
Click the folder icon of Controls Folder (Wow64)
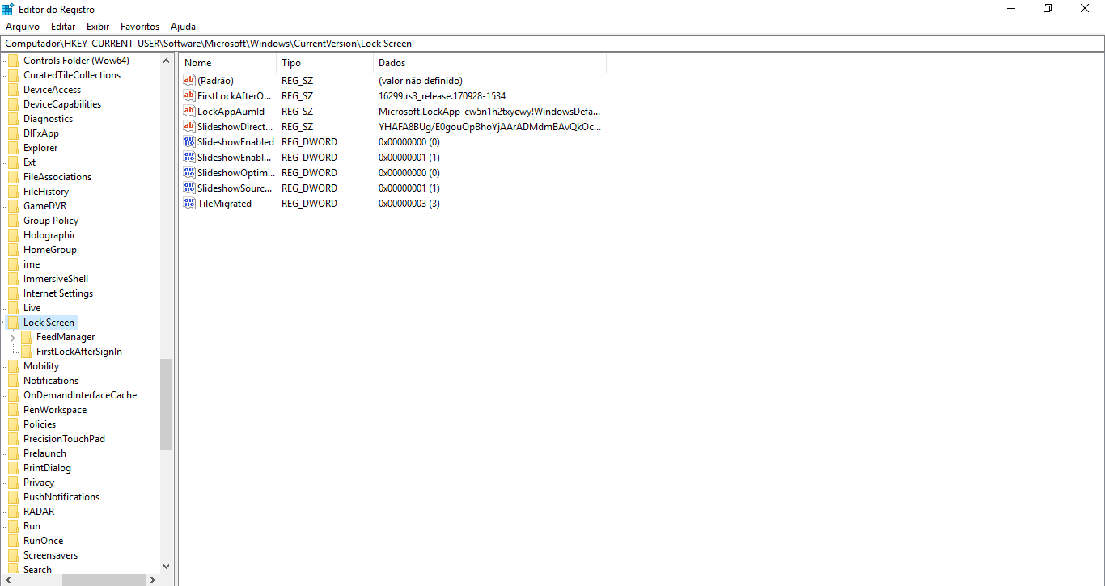13,61
